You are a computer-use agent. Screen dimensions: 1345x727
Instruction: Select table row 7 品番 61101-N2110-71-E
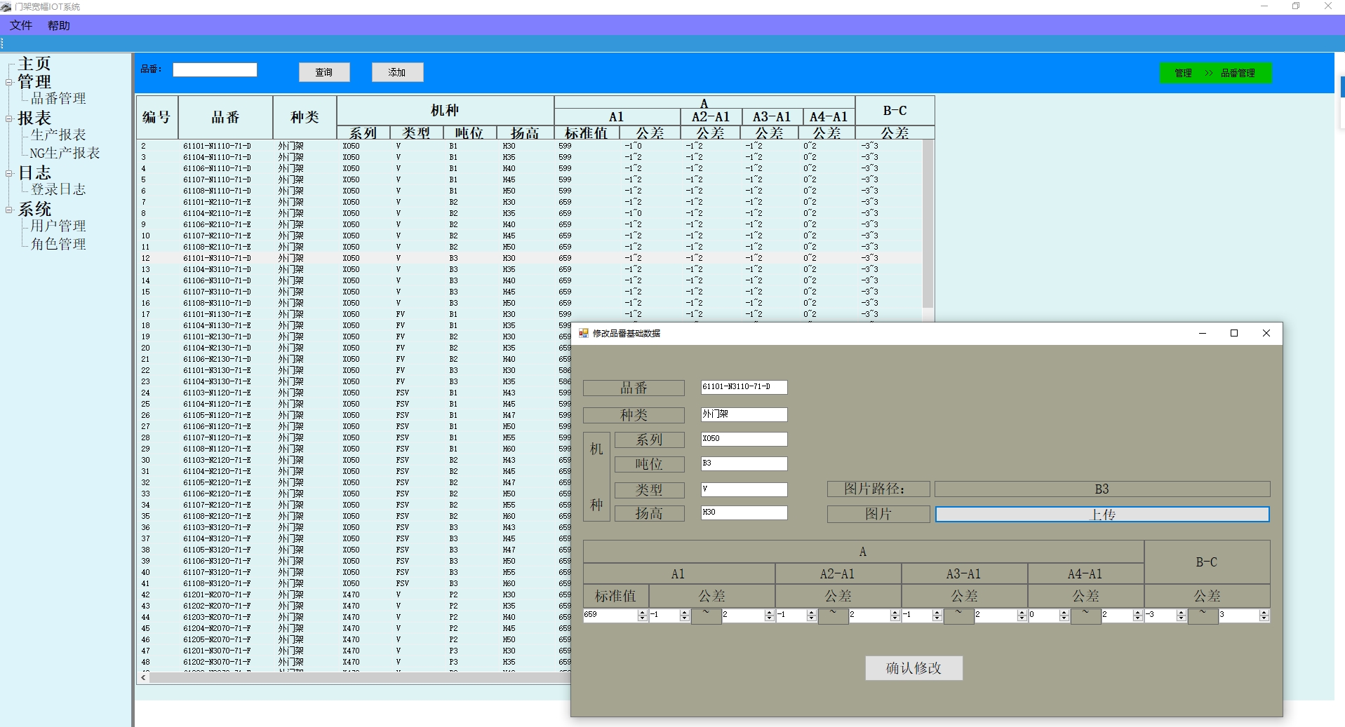[217, 202]
